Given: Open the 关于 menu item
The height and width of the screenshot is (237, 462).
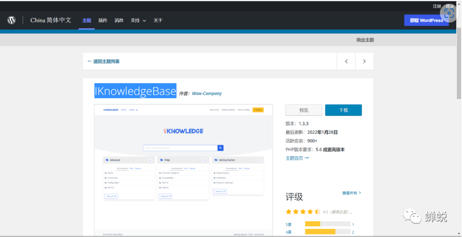Looking at the screenshot, I should pyautogui.click(x=158, y=21).
